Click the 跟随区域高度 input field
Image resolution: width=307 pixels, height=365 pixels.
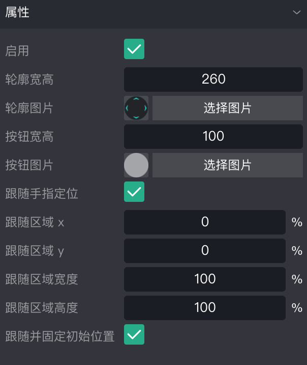[x=205, y=308]
